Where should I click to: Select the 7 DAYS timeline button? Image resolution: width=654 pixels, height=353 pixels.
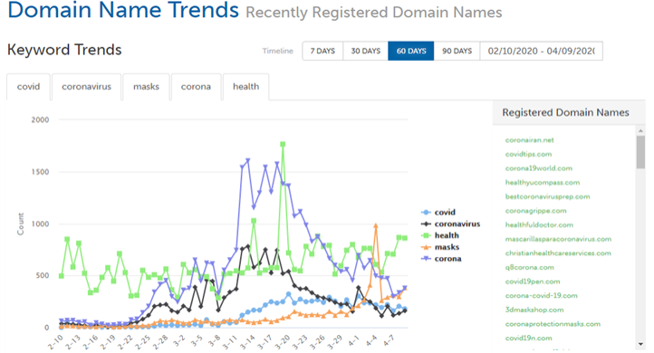322,51
